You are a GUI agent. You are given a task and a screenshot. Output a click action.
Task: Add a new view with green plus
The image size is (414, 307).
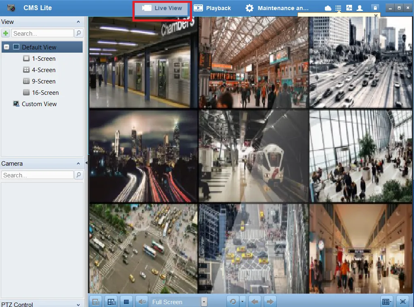pyautogui.click(x=6, y=34)
